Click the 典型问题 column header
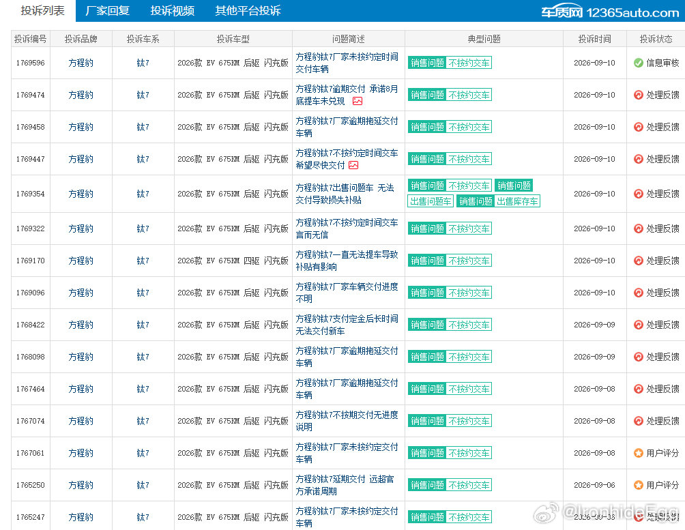Screen dimensions: 685x530 coord(484,39)
